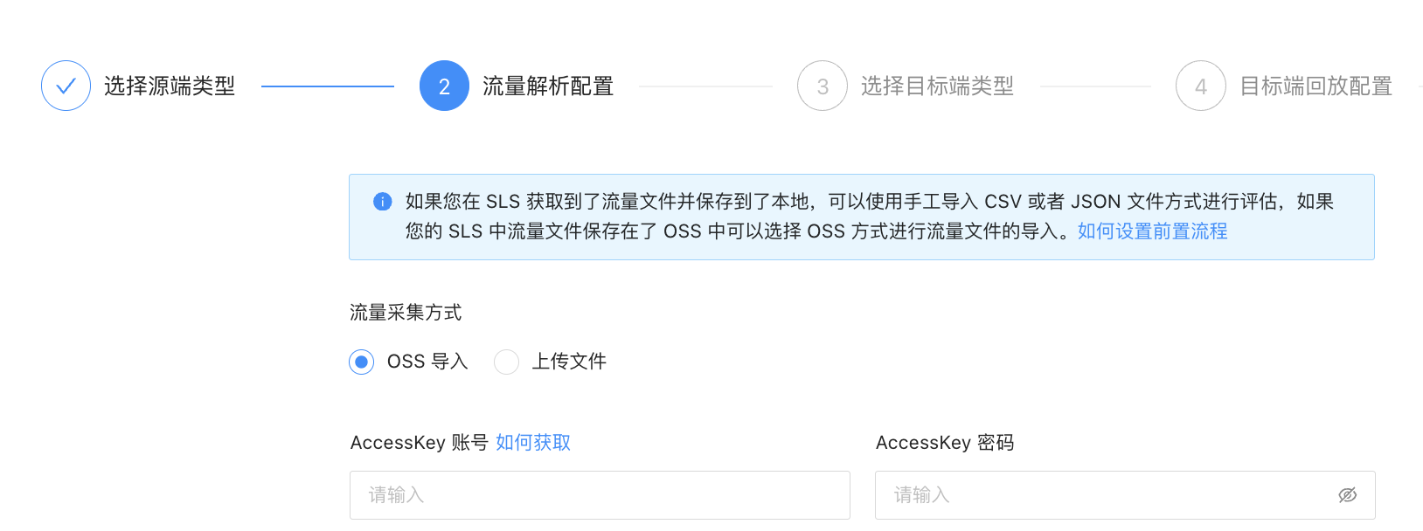
Task: Open the 如何获取 AccessKey link
Action: pyautogui.click(x=533, y=443)
